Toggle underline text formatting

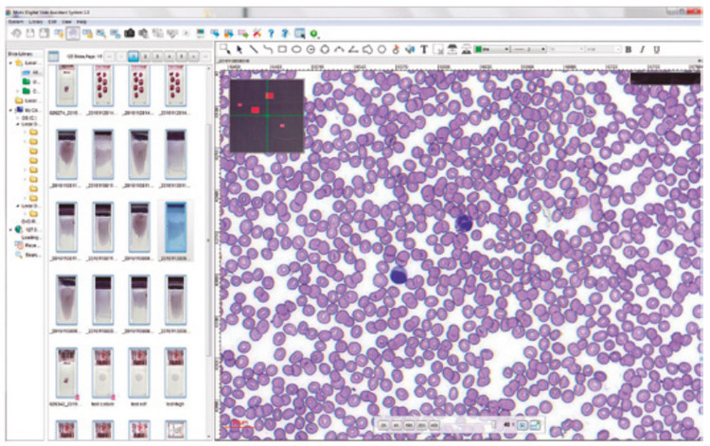click(656, 49)
